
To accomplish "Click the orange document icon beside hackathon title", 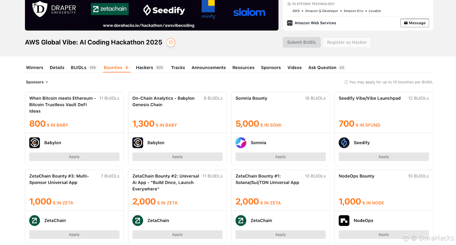I will click(x=171, y=42).
